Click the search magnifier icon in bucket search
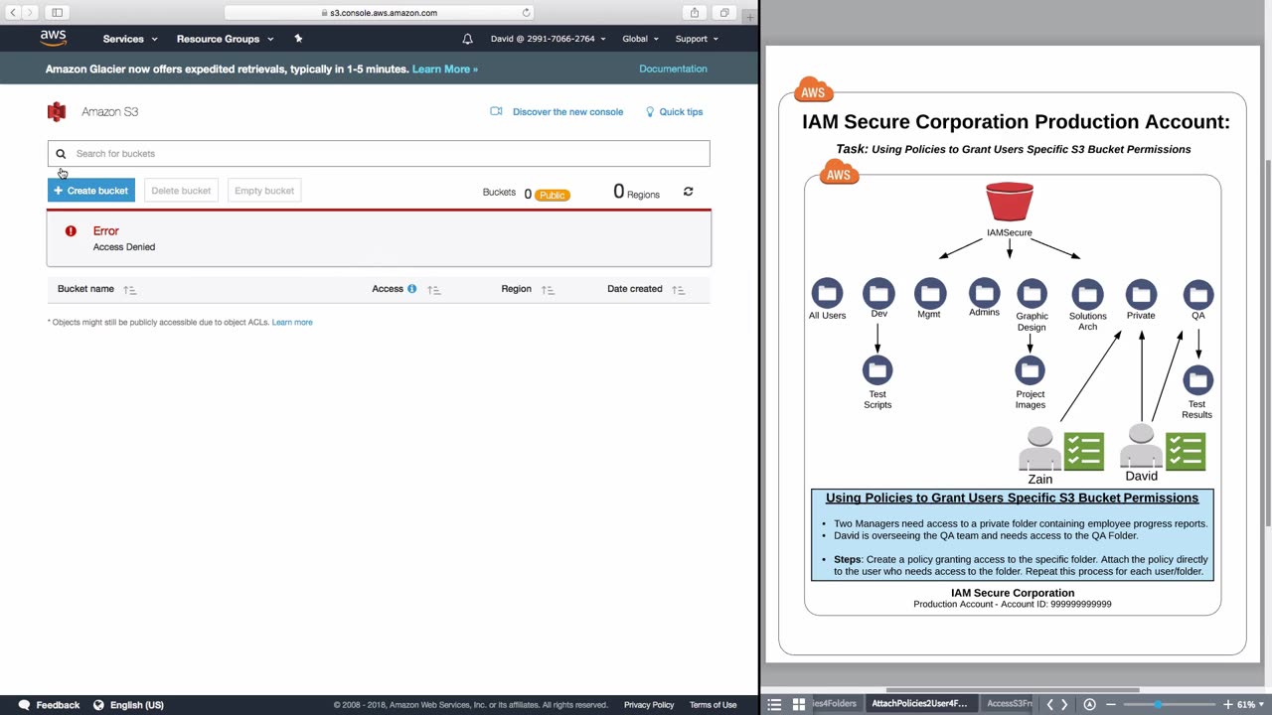The width and height of the screenshot is (1272, 715). pyautogui.click(x=61, y=154)
